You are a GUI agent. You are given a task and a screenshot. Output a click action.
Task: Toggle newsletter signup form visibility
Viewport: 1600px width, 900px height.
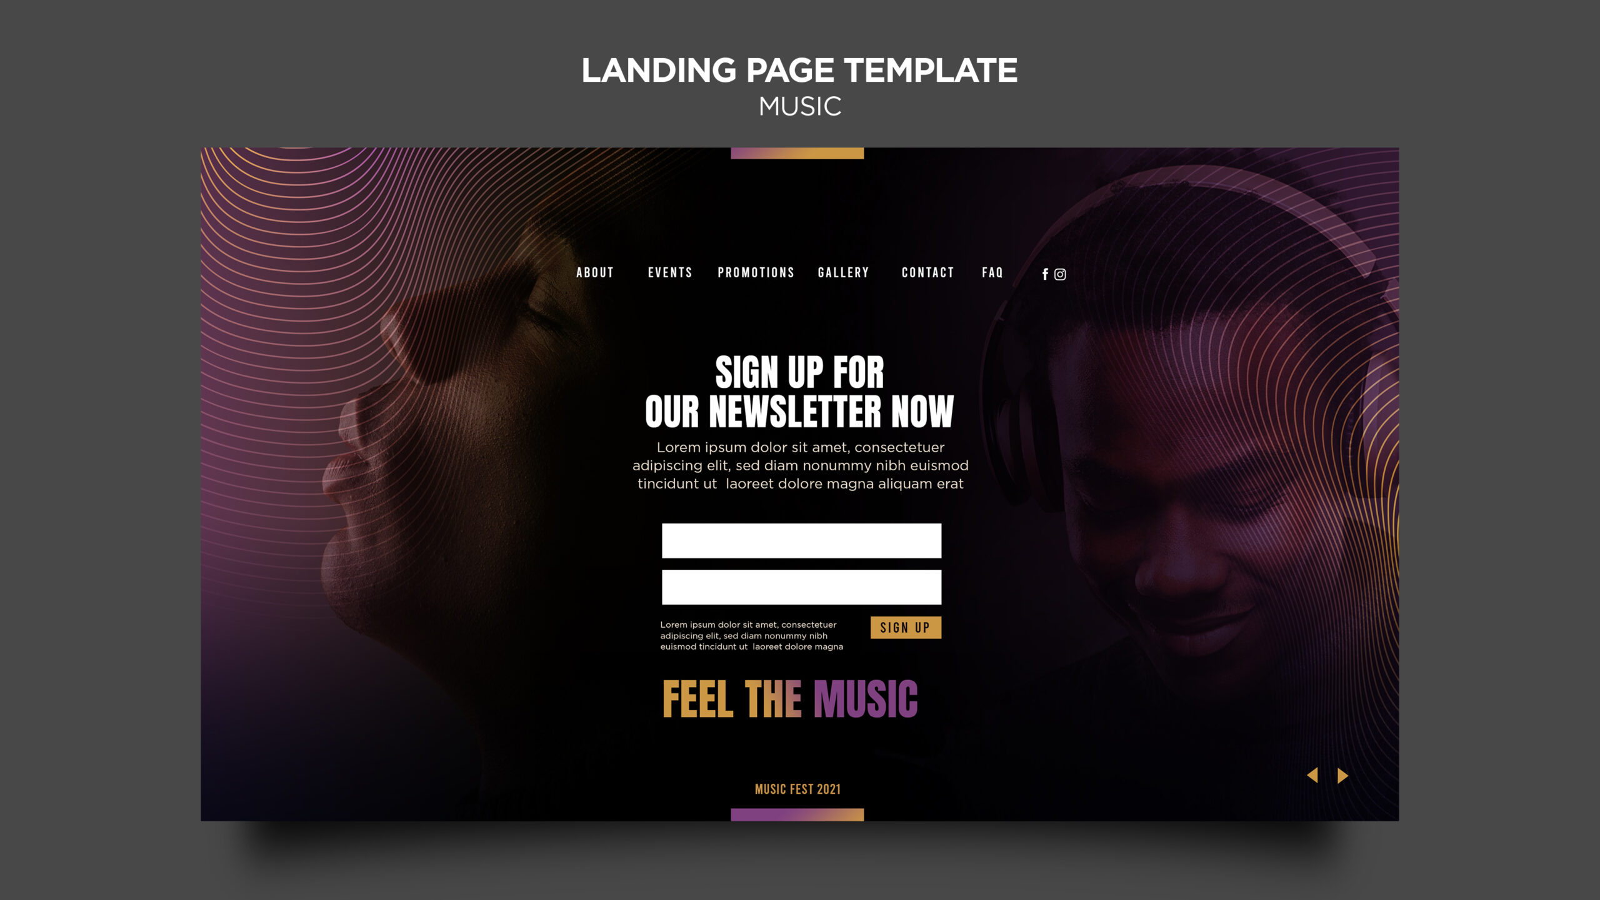[x=904, y=626]
